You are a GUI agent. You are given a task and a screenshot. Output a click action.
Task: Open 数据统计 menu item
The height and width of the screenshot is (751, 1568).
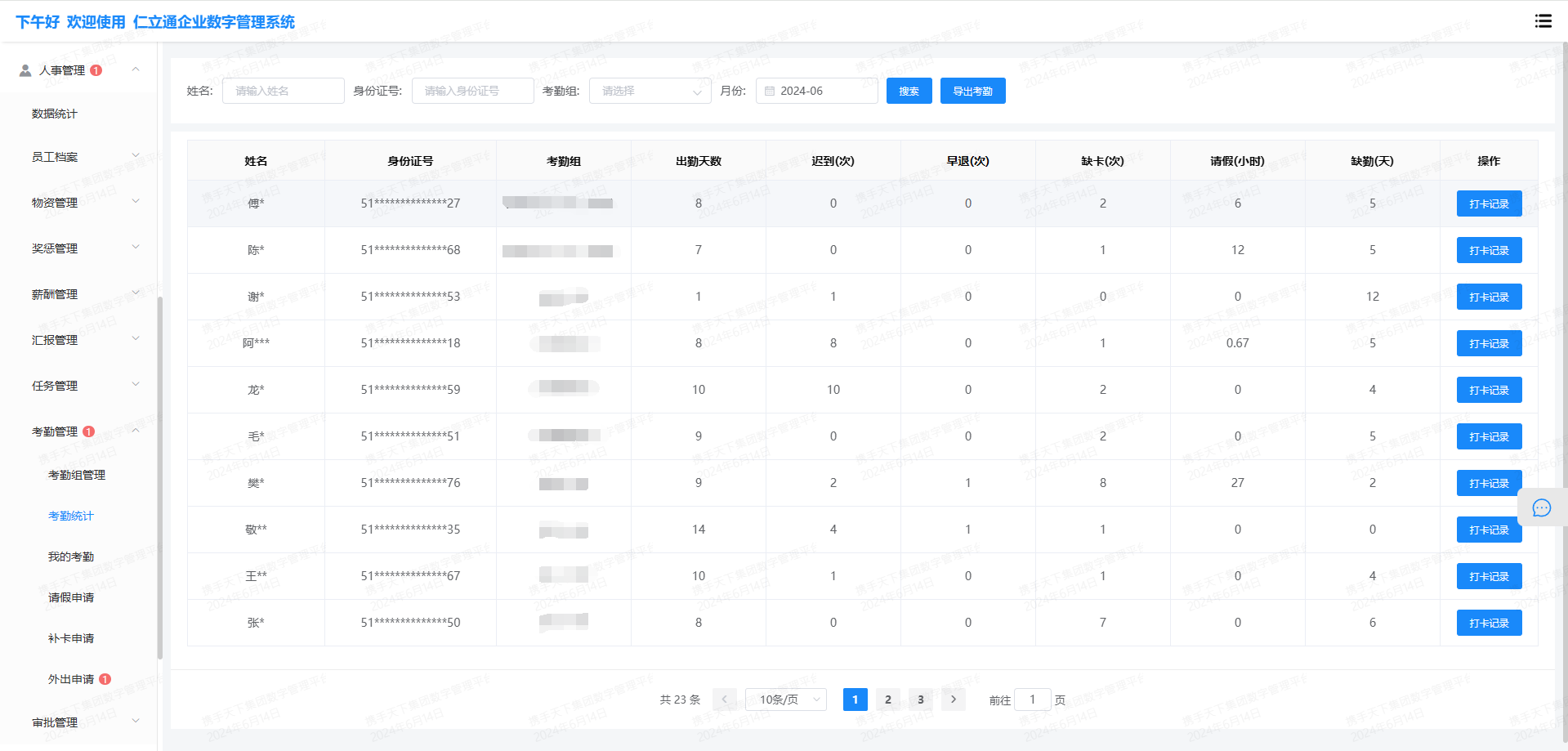(55, 114)
